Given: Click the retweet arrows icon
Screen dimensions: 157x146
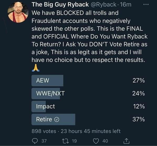Looking at the screenshot, I should (65, 141).
